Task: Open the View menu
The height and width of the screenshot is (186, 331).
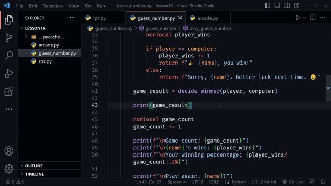Action: (73, 6)
